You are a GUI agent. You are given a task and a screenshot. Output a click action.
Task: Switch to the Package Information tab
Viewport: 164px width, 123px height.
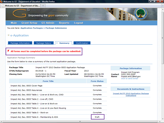[20, 43]
